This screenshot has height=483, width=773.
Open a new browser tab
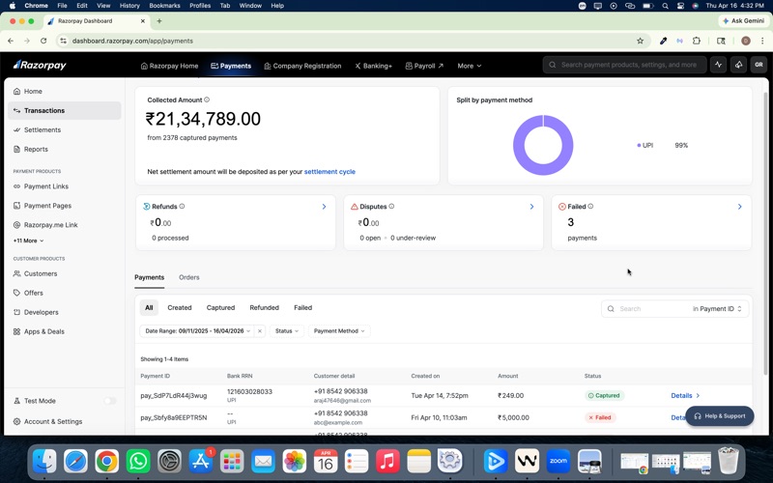(x=159, y=21)
